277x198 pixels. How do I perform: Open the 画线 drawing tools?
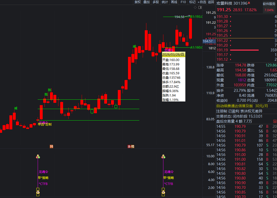coord(174,2)
